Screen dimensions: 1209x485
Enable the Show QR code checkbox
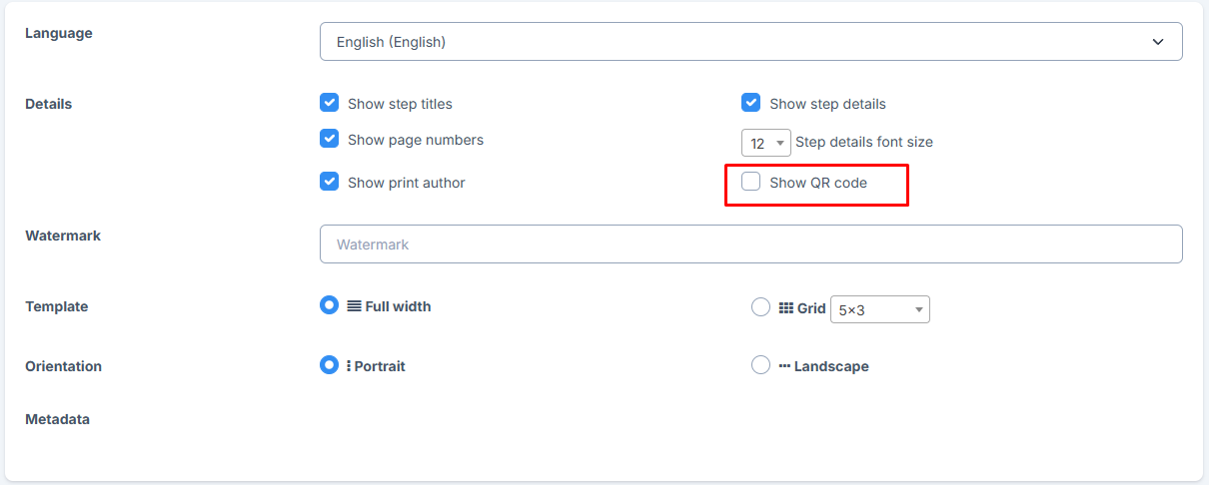751,182
